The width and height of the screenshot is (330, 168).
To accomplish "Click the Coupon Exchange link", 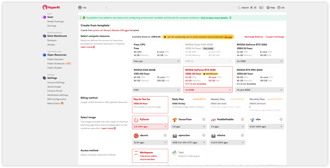I will pyautogui.click(x=275, y=37).
